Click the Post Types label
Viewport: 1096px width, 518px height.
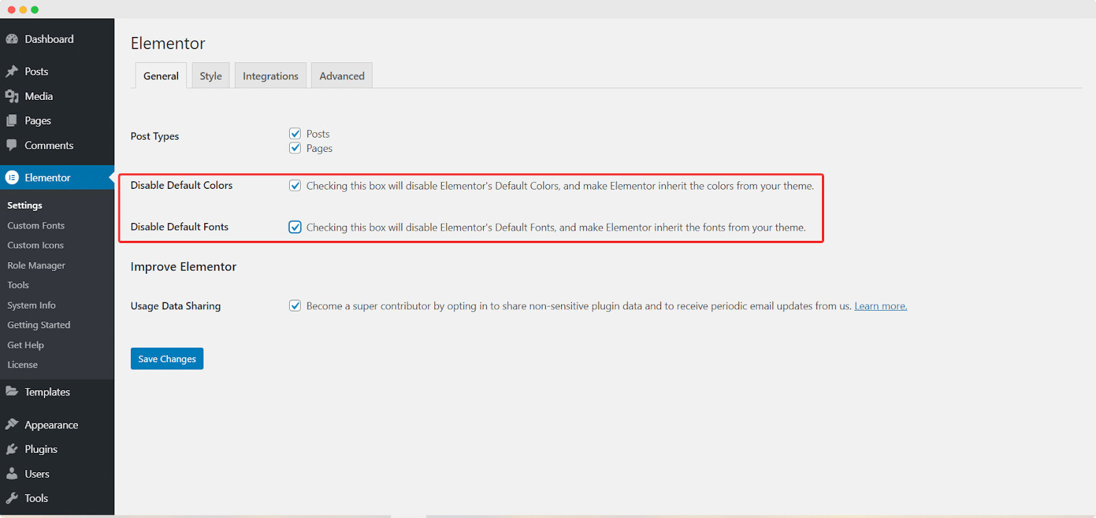tap(155, 136)
